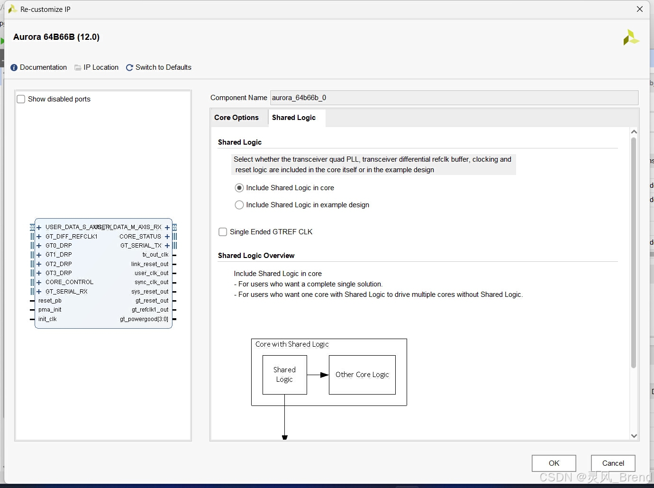Switch to the Core Options tab
654x488 pixels.
(236, 118)
